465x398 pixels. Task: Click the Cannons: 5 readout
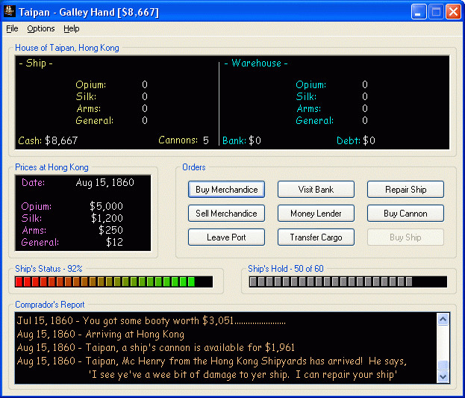(x=184, y=140)
